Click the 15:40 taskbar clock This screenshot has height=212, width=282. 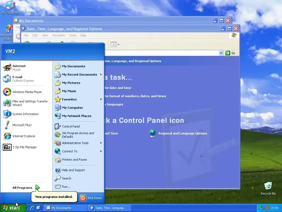coord(274,208)
